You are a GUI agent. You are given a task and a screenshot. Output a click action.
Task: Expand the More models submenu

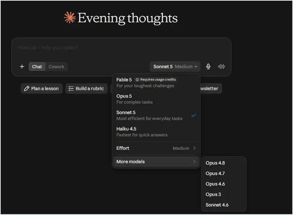click(156, 162)
